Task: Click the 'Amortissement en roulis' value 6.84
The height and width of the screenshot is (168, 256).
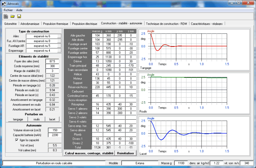Action: click(x=52, y=104)
